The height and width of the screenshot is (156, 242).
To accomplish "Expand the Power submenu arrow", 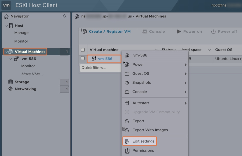I will point(186,65).
